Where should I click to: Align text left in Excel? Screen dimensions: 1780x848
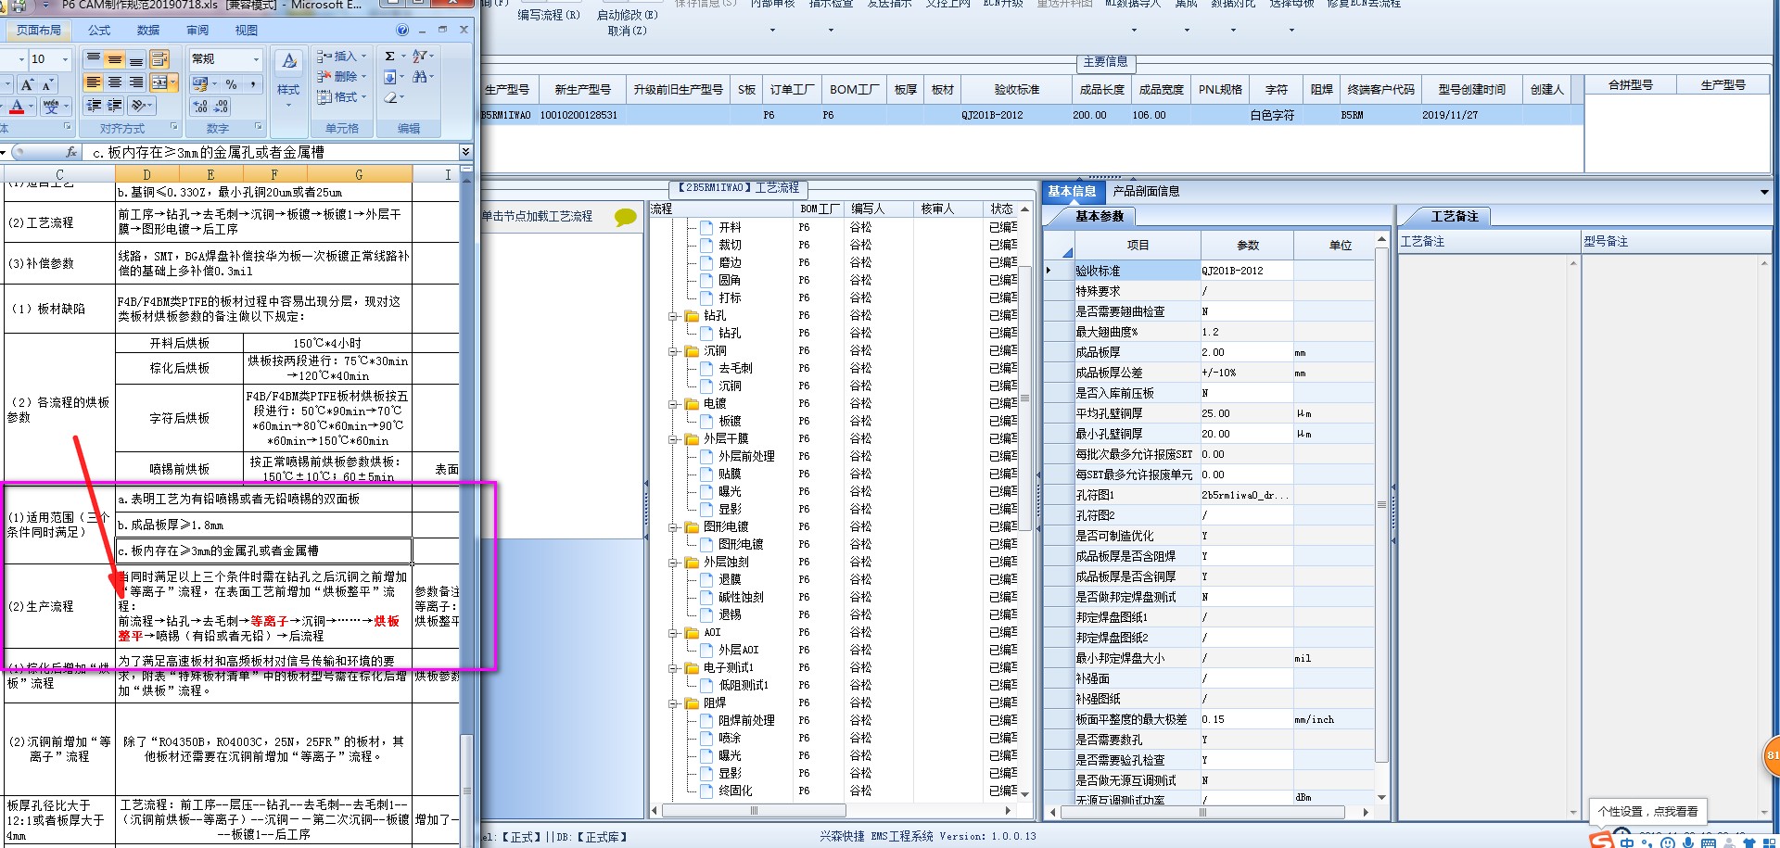[94, 82]
